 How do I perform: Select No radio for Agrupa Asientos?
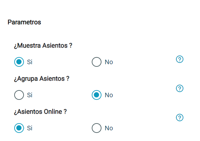tap(97, 95)
